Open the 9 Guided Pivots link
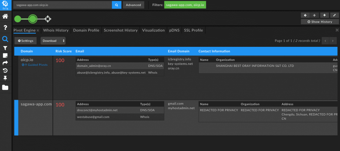This screenshot has width=340, height=151. pos(34,65)
